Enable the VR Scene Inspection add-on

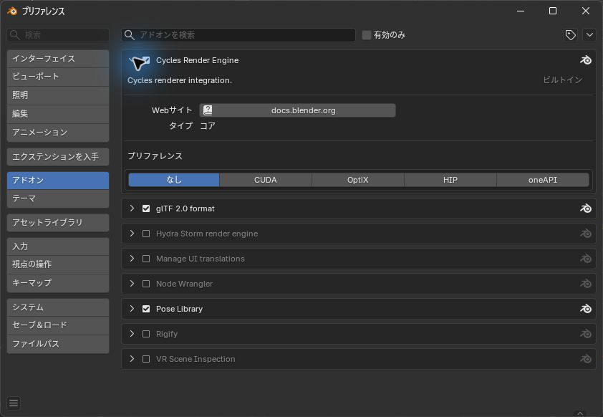(146, 359)
